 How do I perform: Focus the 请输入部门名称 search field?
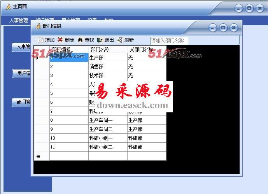click(169, 40)
